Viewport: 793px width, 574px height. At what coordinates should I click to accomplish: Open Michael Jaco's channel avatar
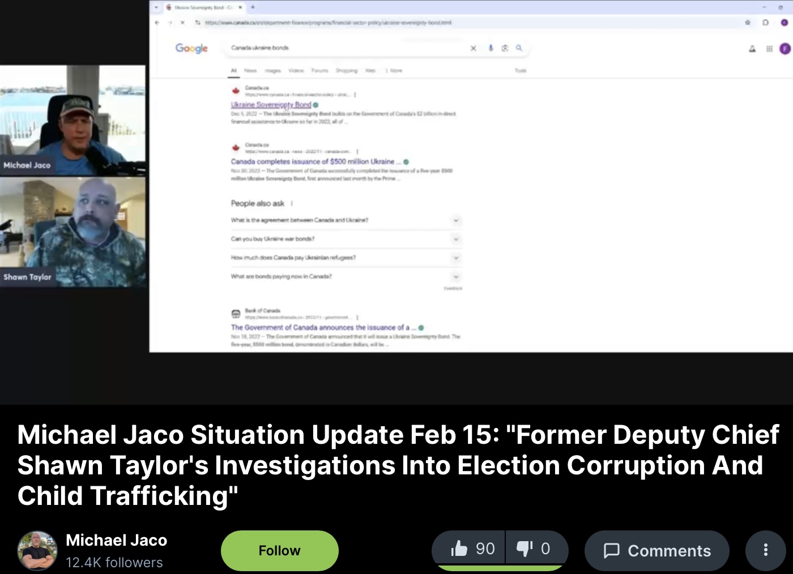tap(37, 550)
